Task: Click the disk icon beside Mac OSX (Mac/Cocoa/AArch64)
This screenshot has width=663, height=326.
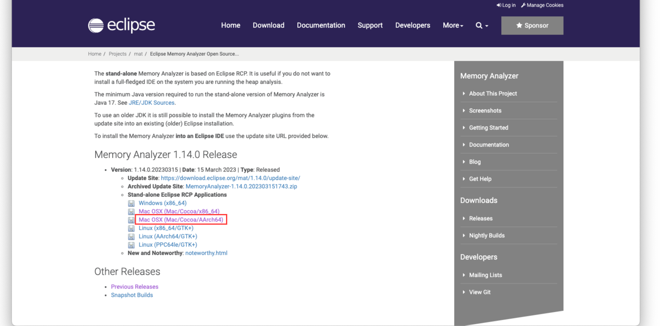Action: pyautogui.click(x=131, y=220)
